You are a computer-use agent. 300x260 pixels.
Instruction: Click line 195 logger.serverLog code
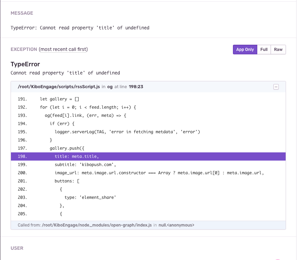click(x=127, y=132)
